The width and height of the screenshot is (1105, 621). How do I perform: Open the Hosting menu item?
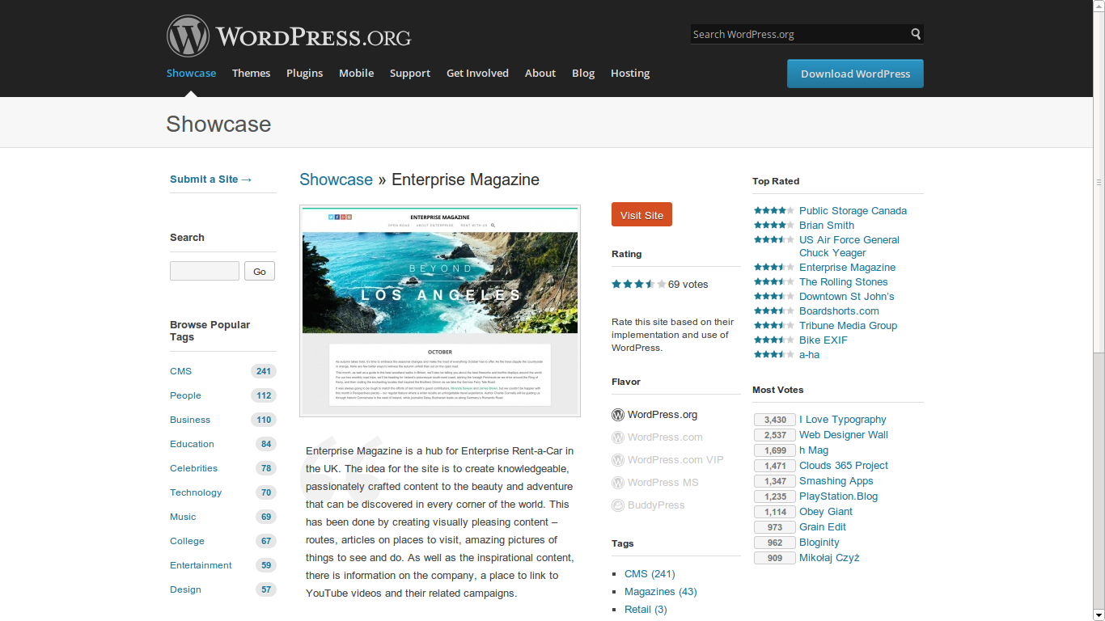630,73
